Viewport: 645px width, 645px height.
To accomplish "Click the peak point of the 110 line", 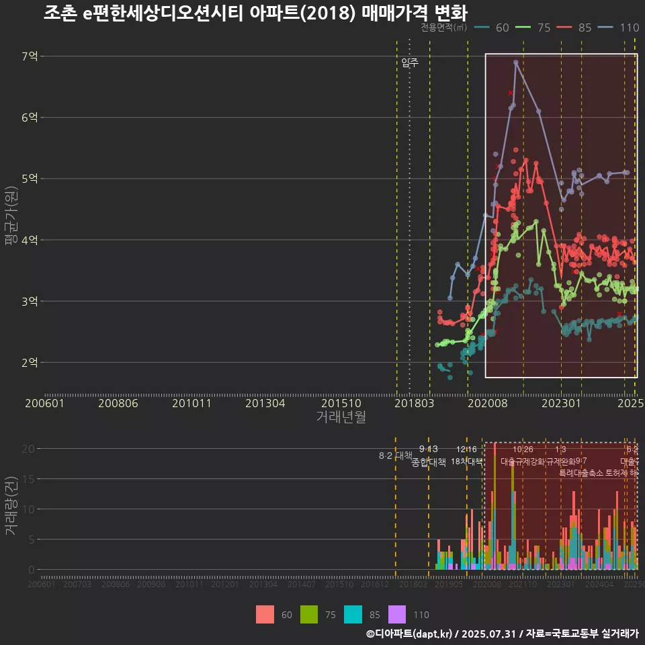I will click(516, 62).
